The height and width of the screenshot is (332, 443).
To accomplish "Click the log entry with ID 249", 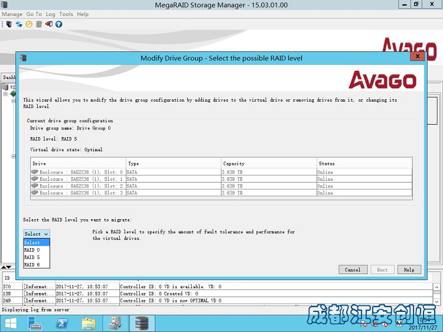I will pyautogui.click(x=217, y=301).
